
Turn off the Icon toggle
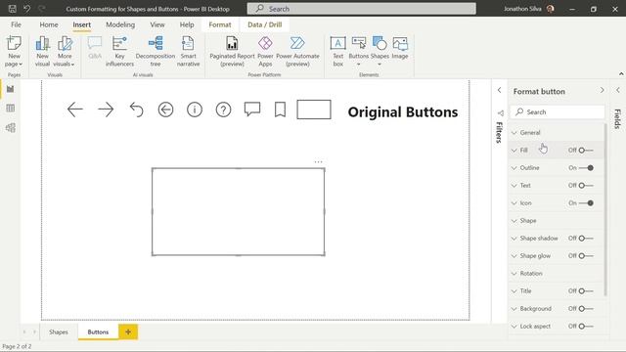tap(586, 202)
